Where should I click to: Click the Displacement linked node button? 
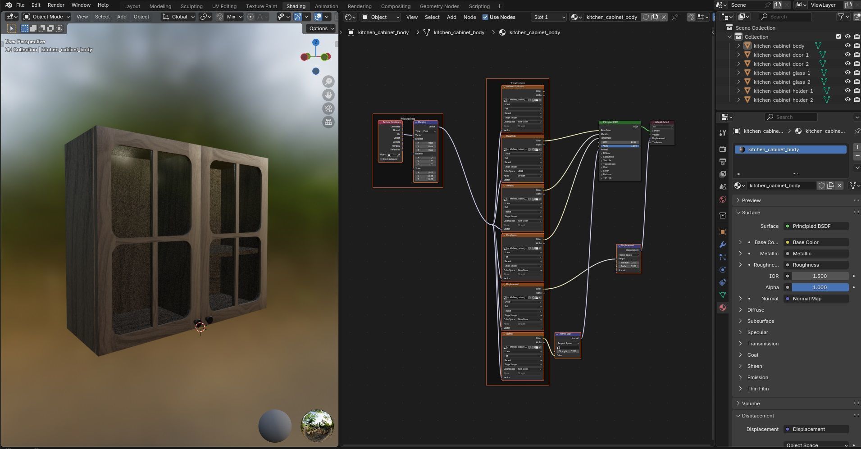[x=816, y=429]
